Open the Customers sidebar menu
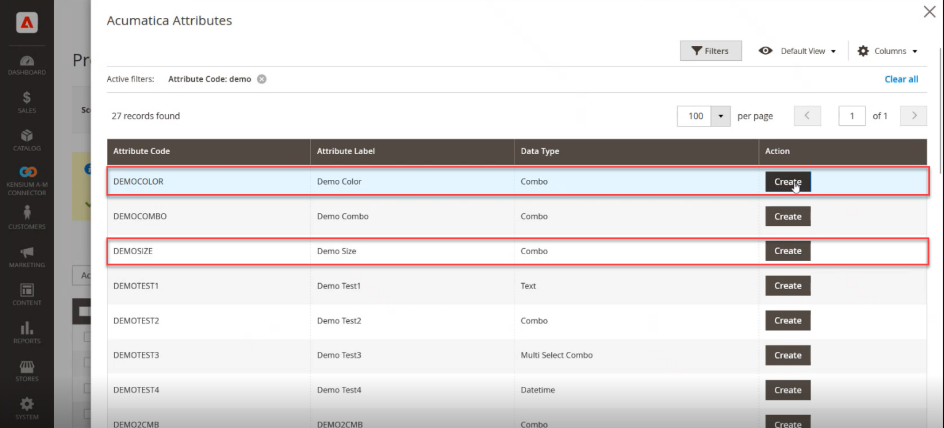944x428 pixels. (27, 218)
